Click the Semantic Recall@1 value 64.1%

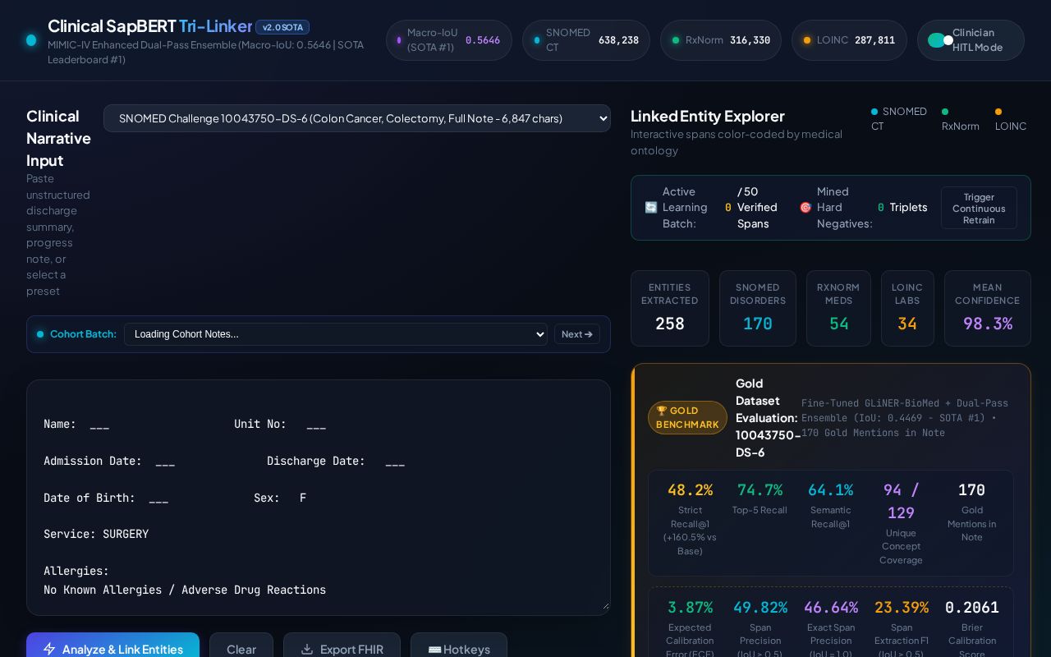point(830,490)
